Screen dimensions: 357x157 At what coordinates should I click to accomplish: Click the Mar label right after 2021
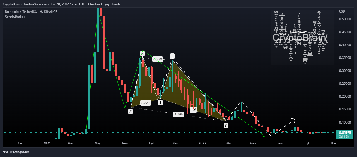point(71,143)
